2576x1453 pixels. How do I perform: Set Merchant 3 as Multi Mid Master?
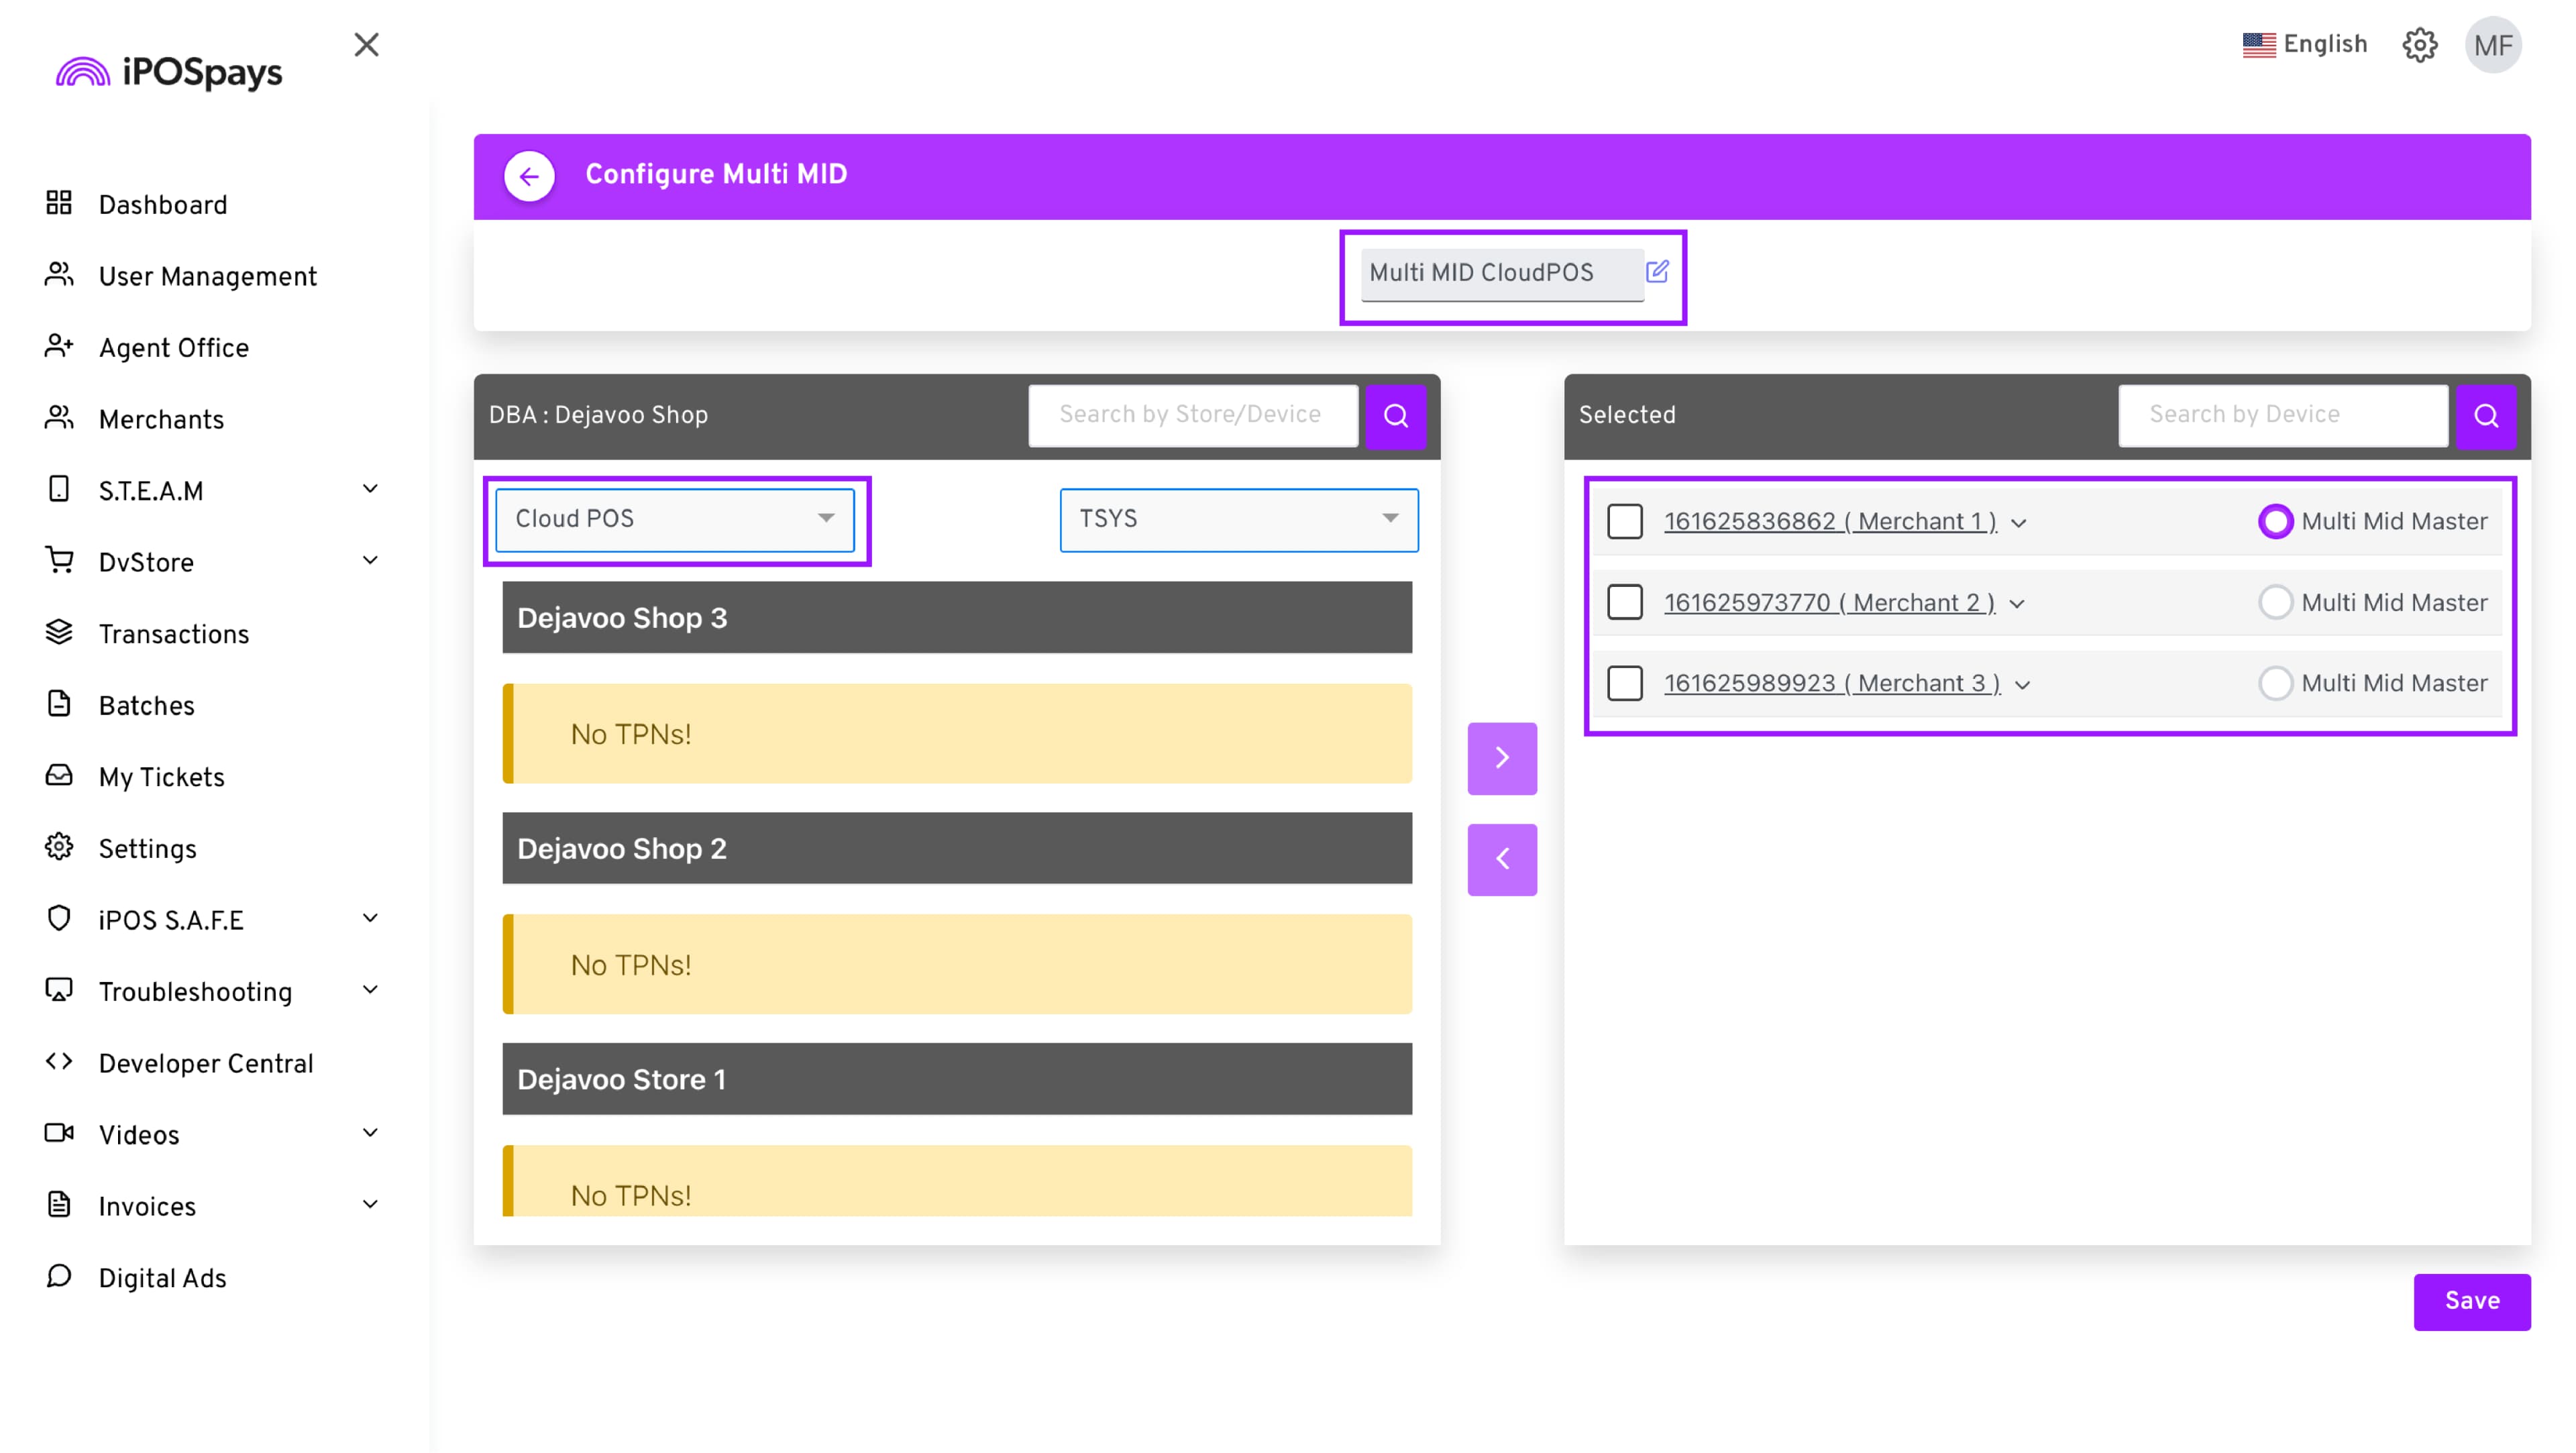(x=2275, y=683)
